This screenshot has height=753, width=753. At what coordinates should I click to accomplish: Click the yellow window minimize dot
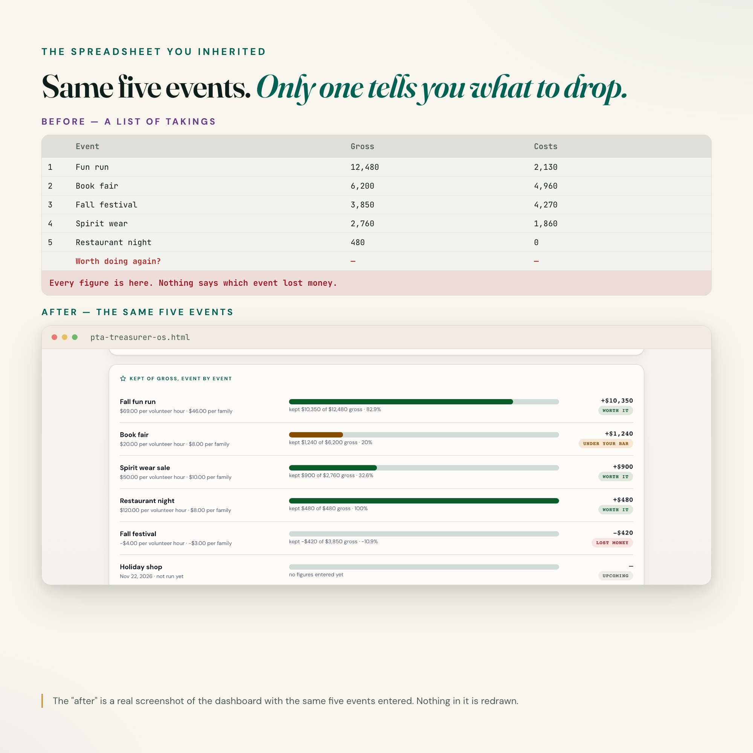point(65,337)
